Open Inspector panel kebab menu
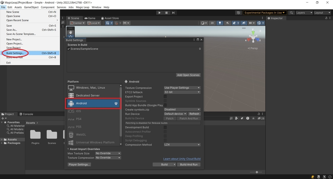333x179 pixels. (x=330, y=18)
